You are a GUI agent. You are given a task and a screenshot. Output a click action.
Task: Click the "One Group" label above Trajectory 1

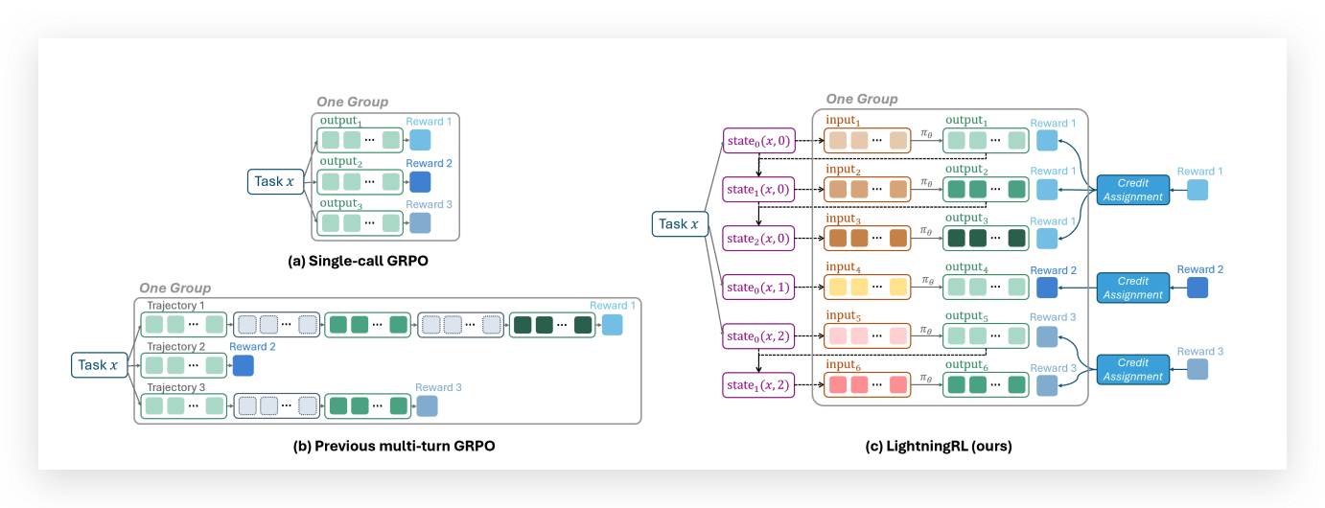pyautogui.click(x=175, y=288)
